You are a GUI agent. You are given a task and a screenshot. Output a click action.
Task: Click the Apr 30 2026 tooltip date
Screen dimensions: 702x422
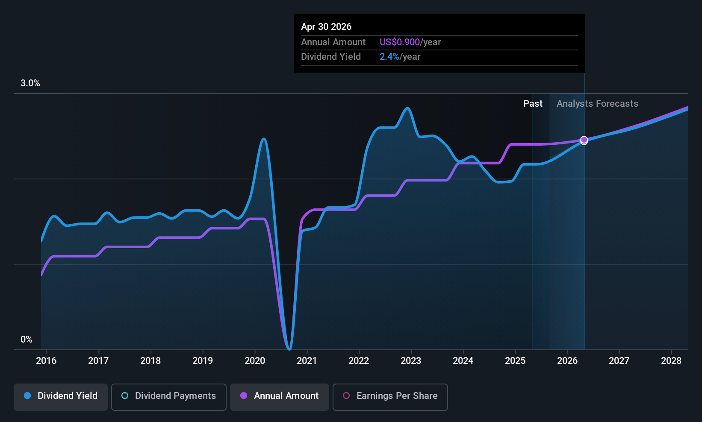(326, 26)
